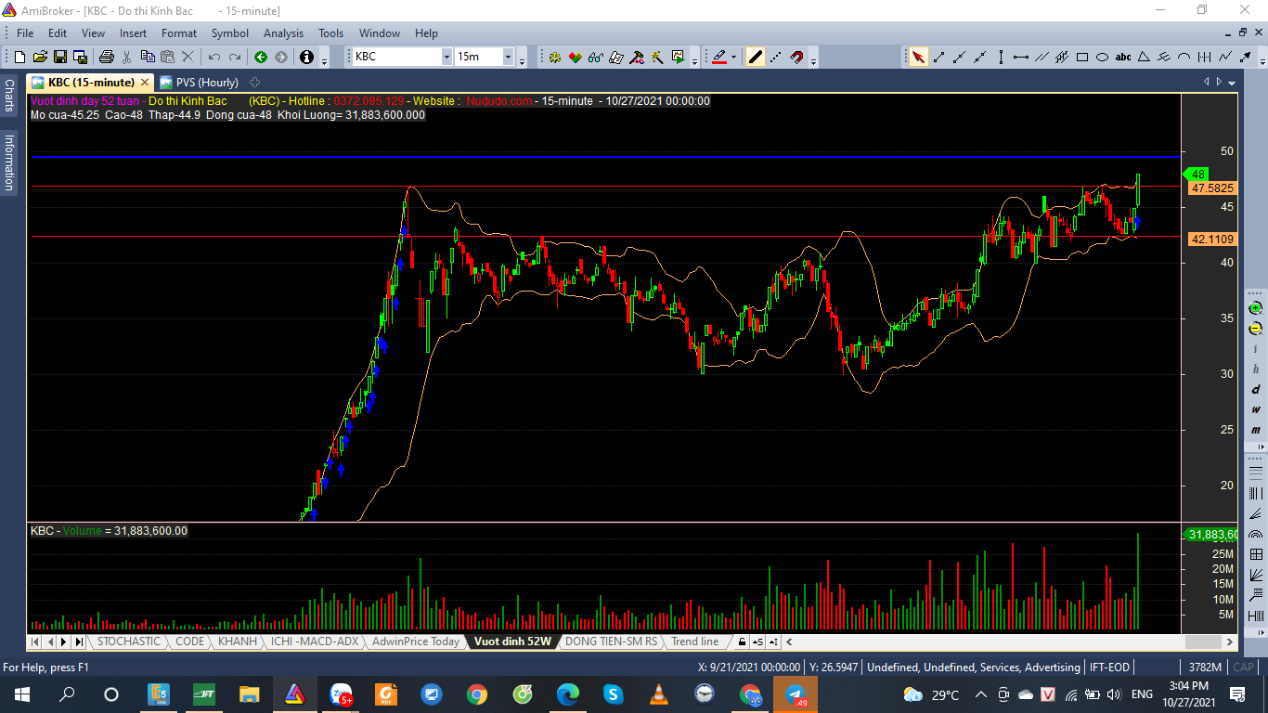Viewport: 1268px width, 713px height.
Task: Toggle the thick line style button
Action: pos(756,57)
